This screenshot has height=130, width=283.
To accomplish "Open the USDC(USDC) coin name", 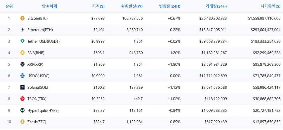I will click(x=38, y=76).
